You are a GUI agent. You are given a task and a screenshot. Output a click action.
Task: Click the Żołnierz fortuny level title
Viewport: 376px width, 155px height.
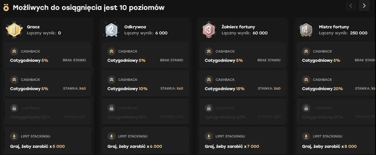point(238,27)
